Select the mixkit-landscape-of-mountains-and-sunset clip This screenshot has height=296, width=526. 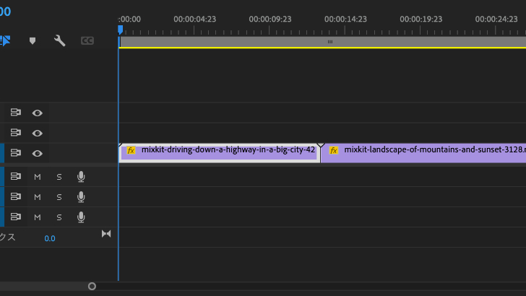tap(423, 154)
